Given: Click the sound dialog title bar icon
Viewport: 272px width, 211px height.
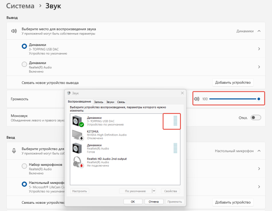Looking at the screenshot, I should tap(69, 93).
